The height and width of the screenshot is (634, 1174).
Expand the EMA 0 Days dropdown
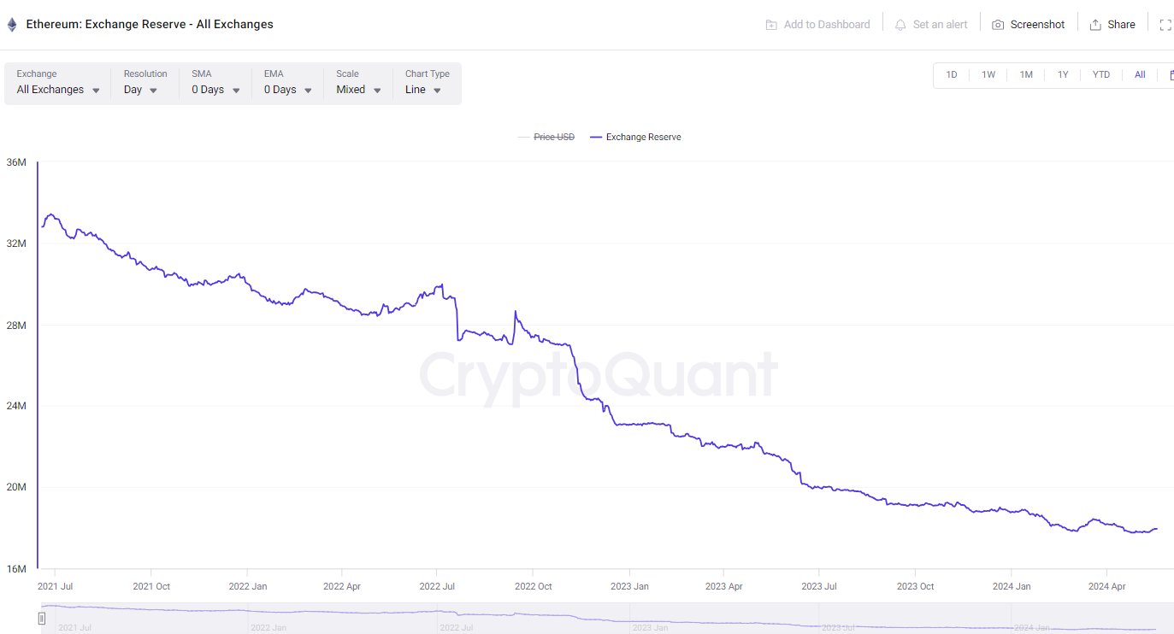(x=287, y=90)
